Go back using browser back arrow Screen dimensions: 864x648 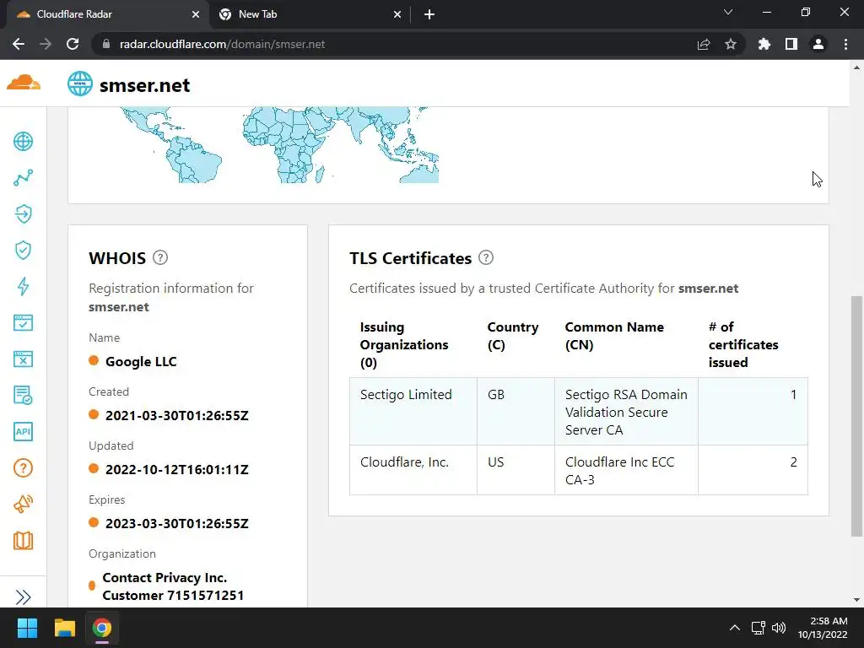(19, 44)
